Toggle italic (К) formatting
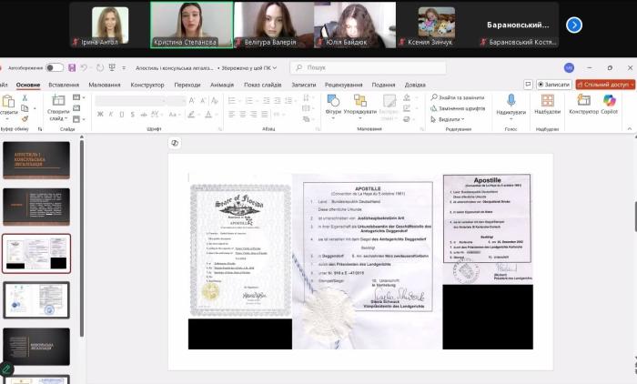637x384 pixels. click(111, 115)
